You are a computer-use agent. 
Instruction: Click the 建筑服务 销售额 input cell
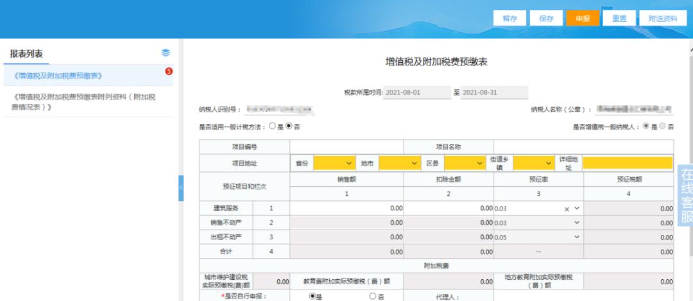coord(346,209)
